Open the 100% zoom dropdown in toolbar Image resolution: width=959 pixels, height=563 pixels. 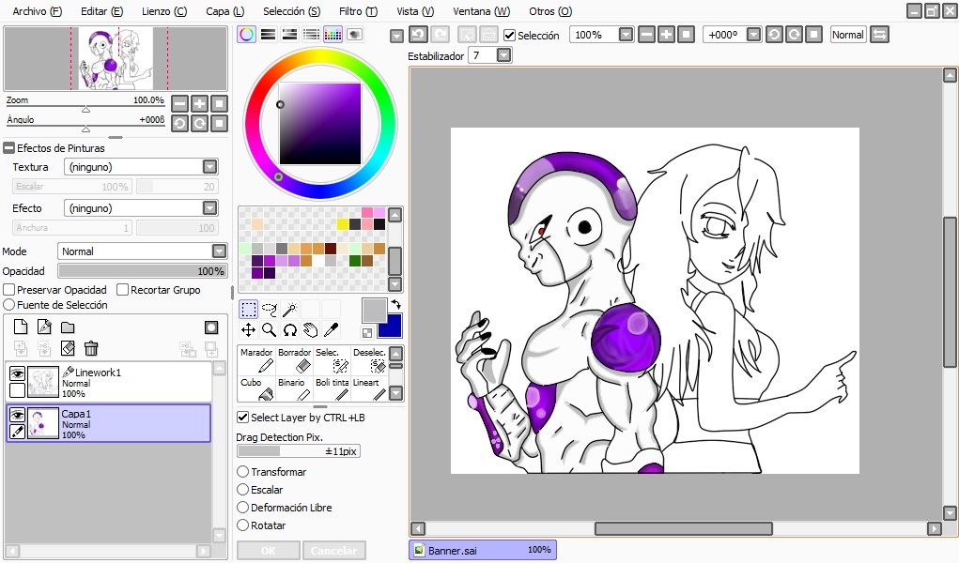626,35
